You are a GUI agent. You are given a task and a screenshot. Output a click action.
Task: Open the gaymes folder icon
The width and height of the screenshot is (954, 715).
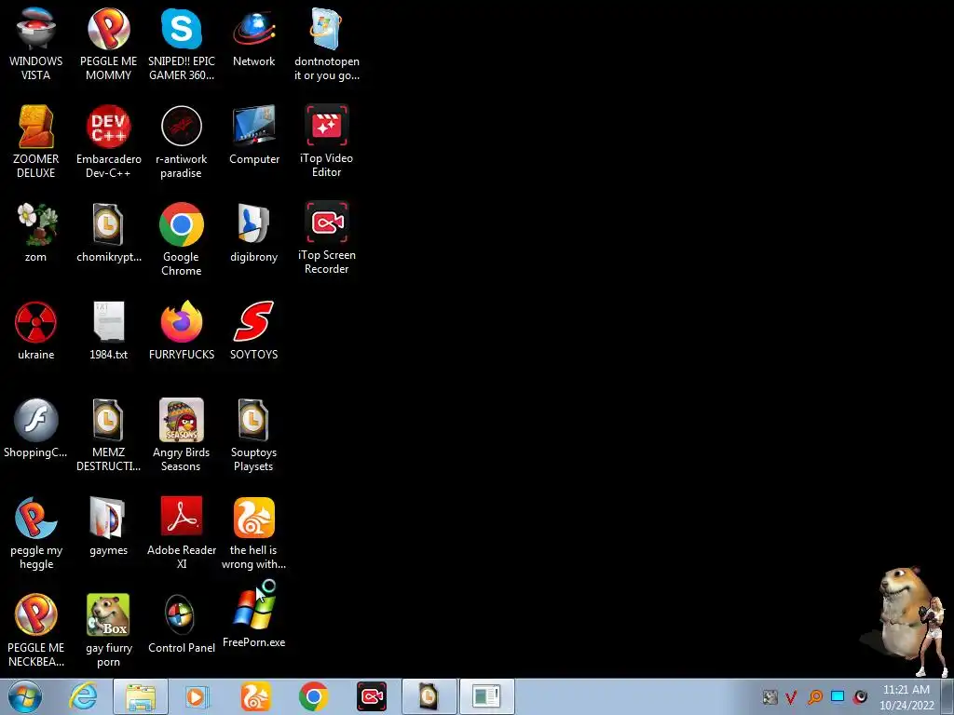coord(108,527)
